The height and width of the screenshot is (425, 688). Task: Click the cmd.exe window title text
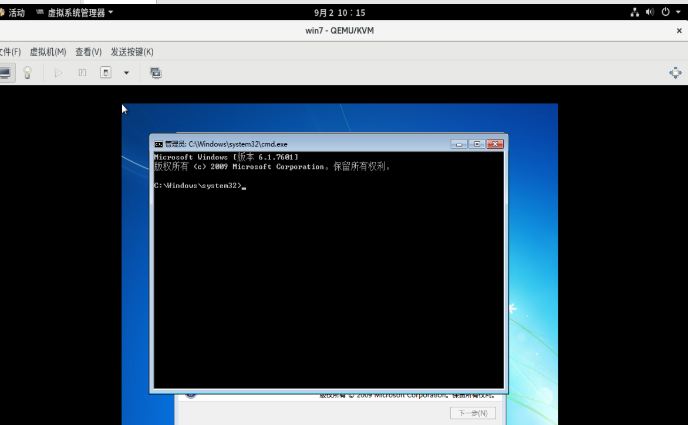tap(226, 144)
